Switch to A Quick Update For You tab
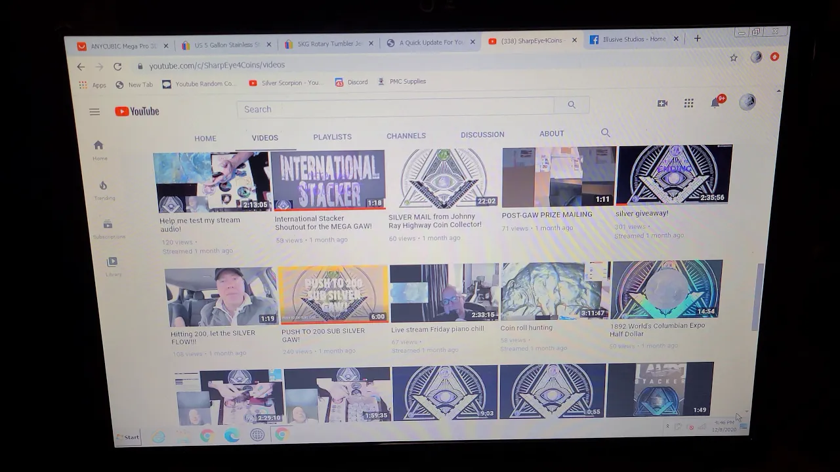The height and width of the screenshot is (472, 840). 431,43
